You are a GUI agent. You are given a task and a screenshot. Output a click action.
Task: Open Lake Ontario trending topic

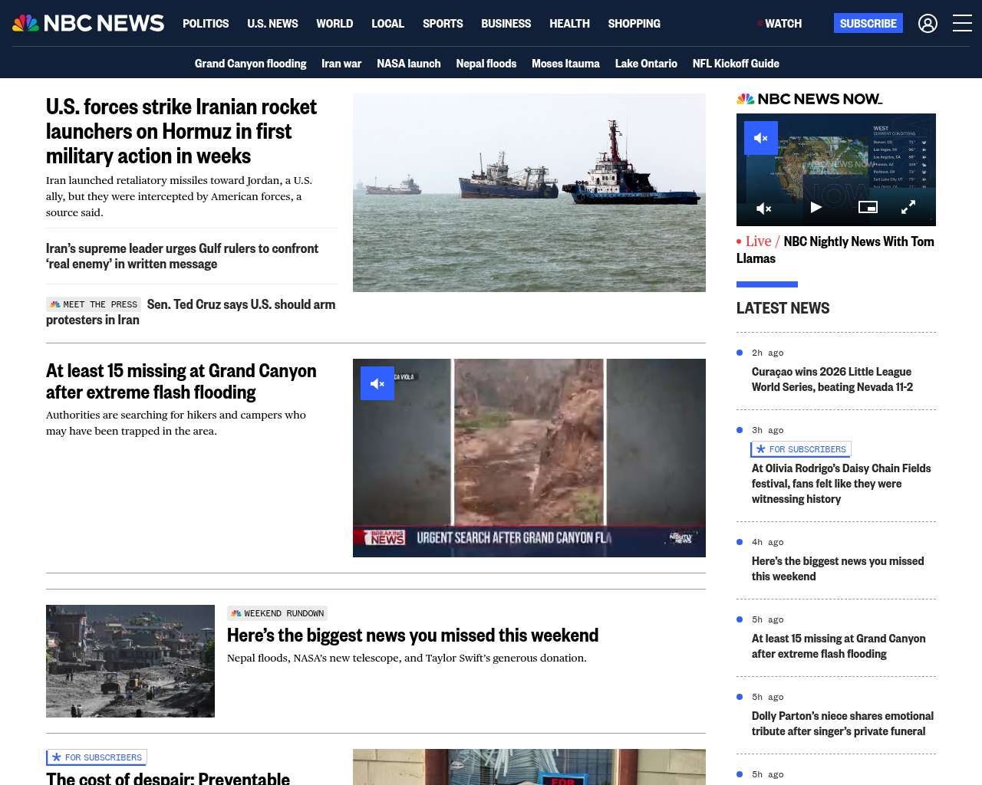(646, 64)
